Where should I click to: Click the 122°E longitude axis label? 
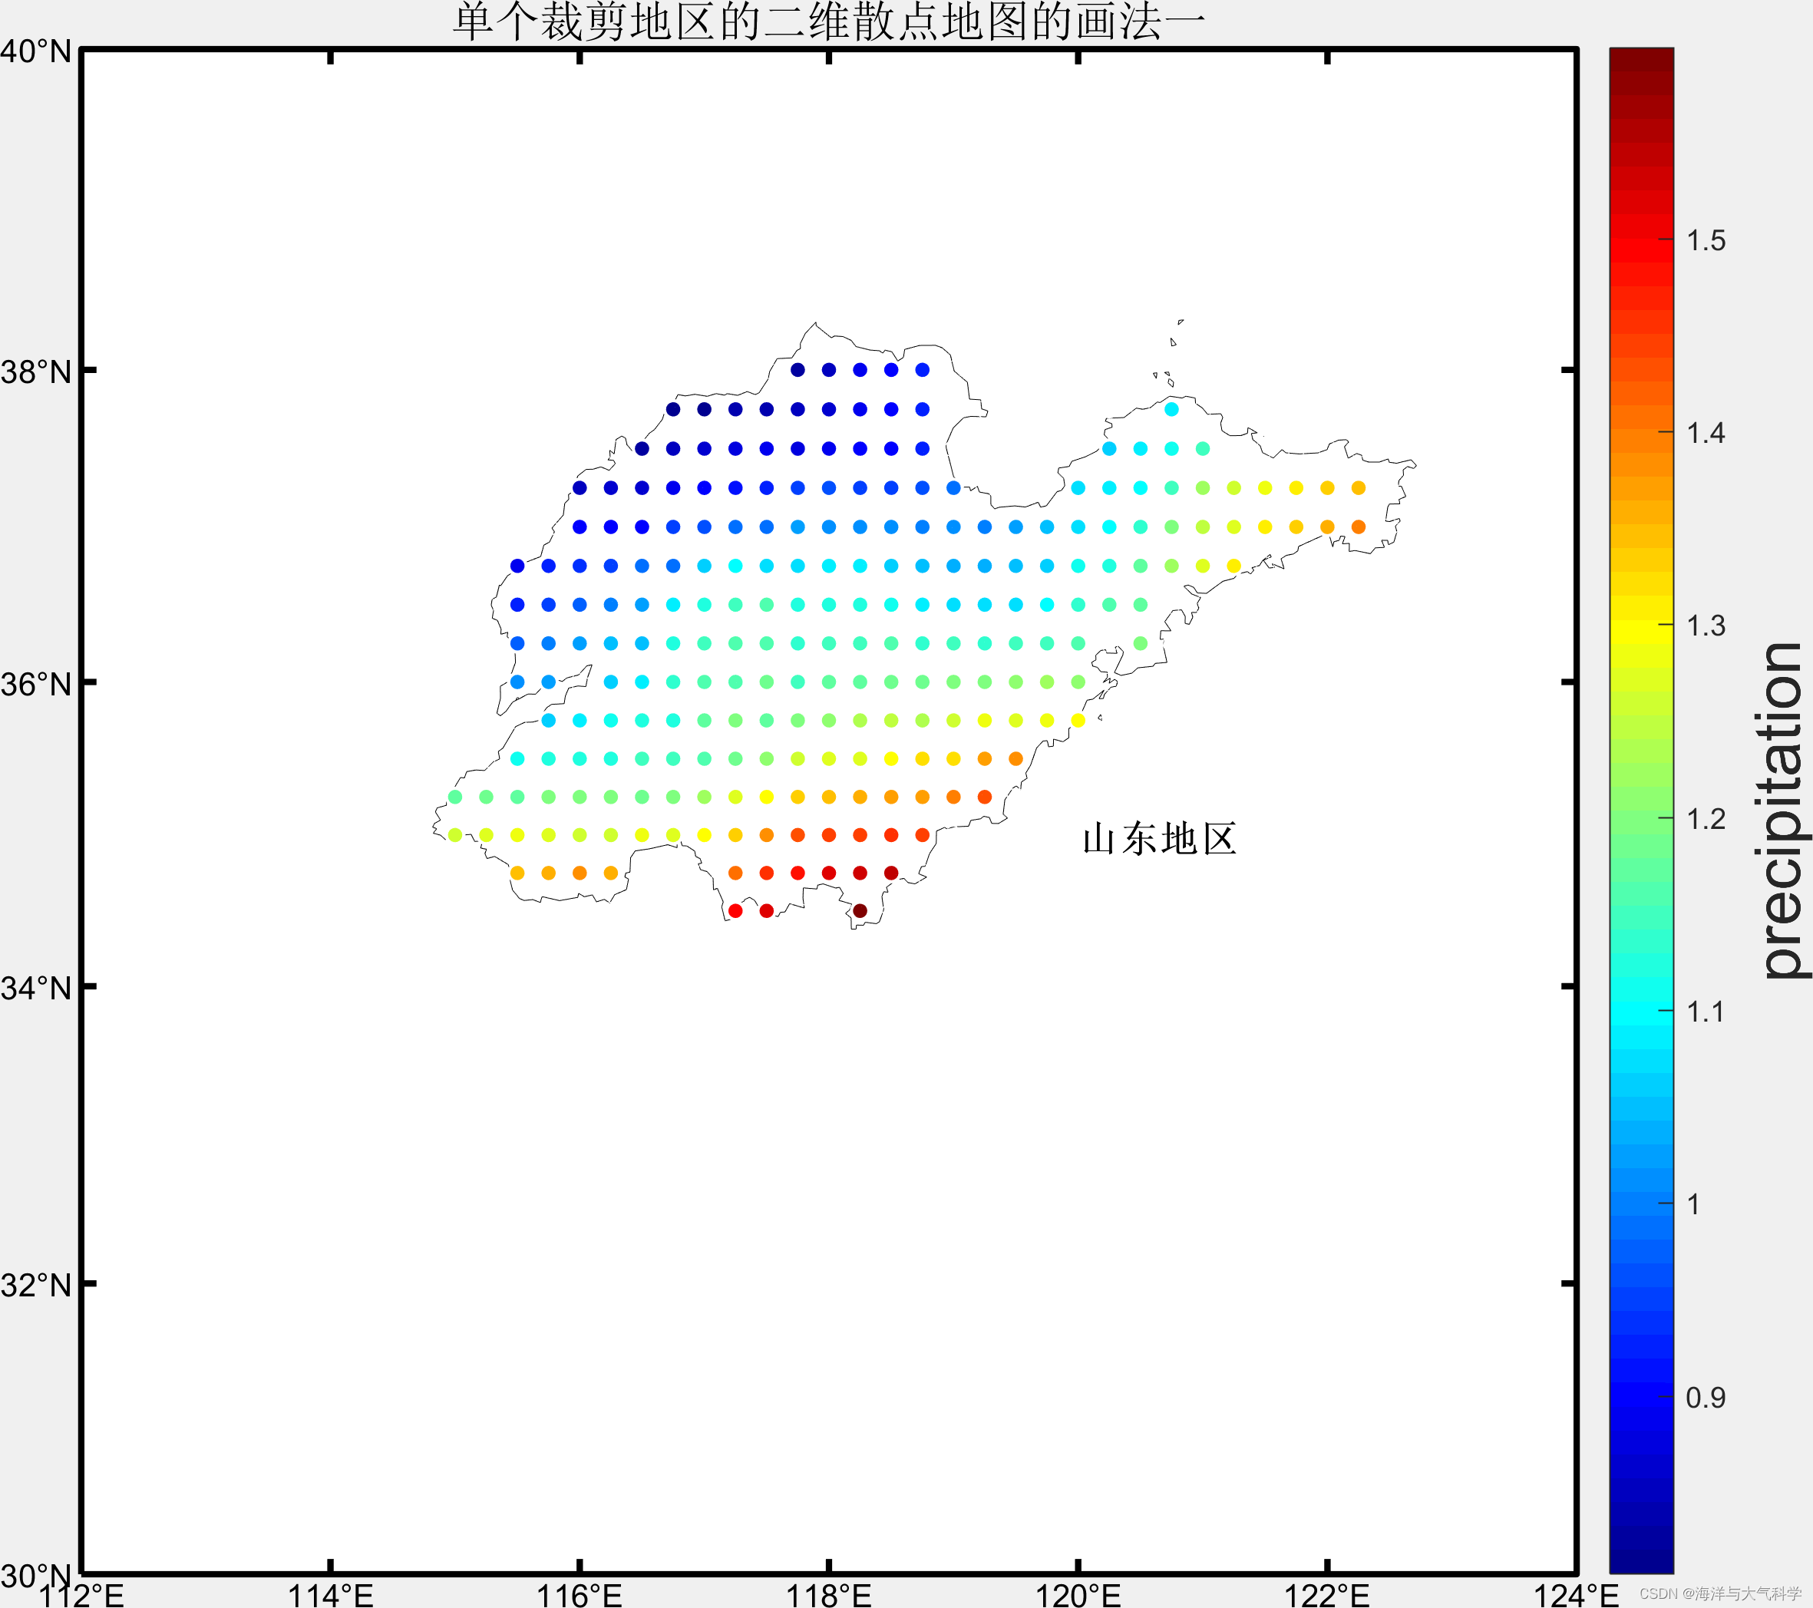1327,1595
